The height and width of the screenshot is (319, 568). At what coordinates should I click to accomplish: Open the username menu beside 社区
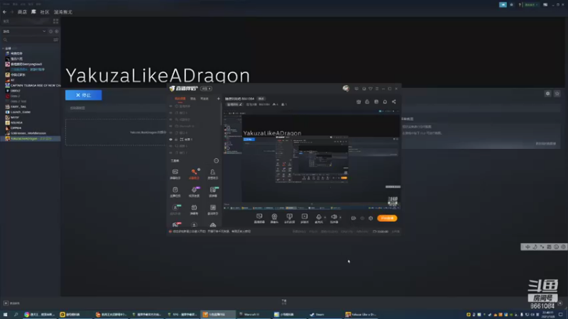pyautogui.click(x=63, y=12)
